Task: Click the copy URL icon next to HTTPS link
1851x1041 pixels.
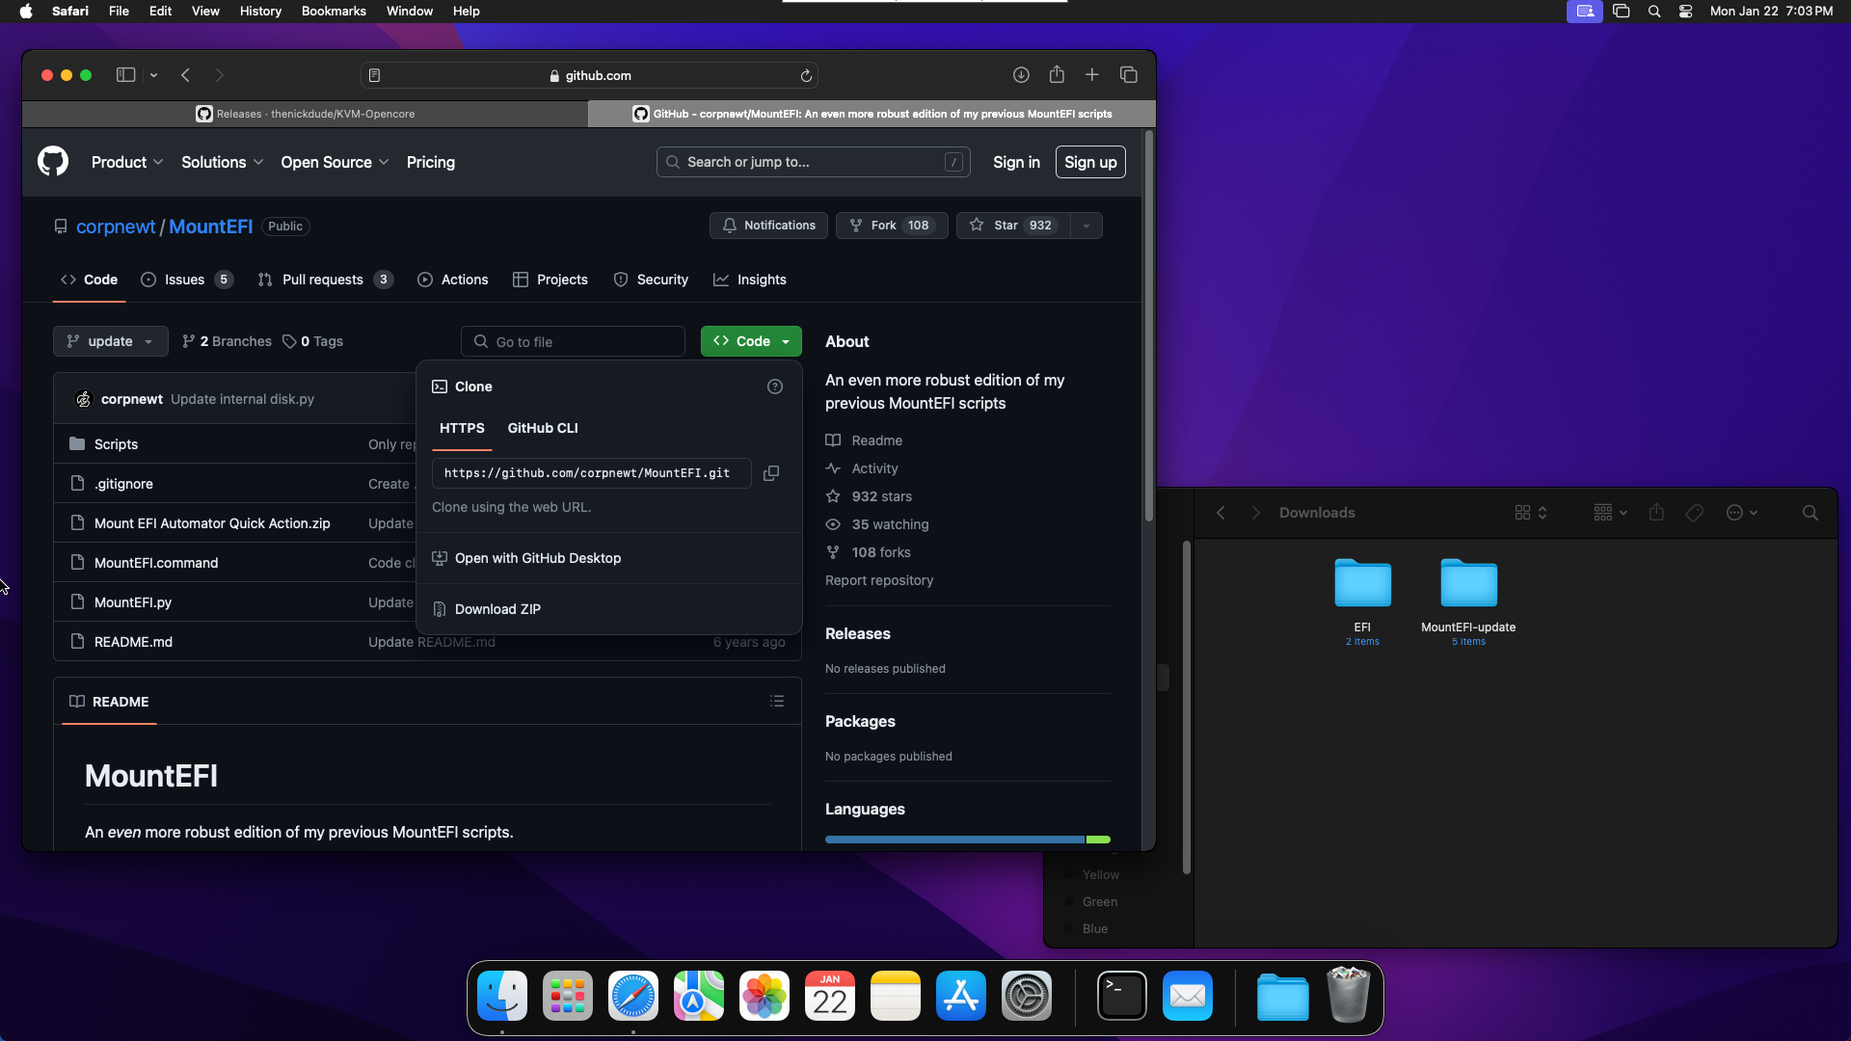Action: [x=771, y=473]
